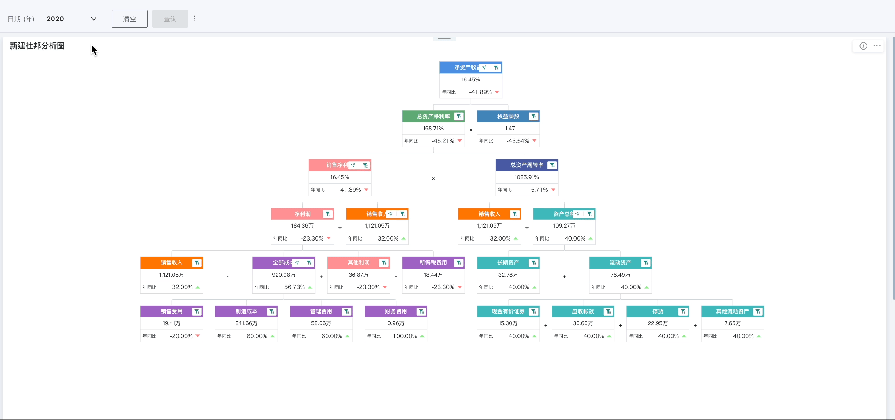
Task: Open the chart more-options ellipsis menu
Action: (x=877, y=46)
